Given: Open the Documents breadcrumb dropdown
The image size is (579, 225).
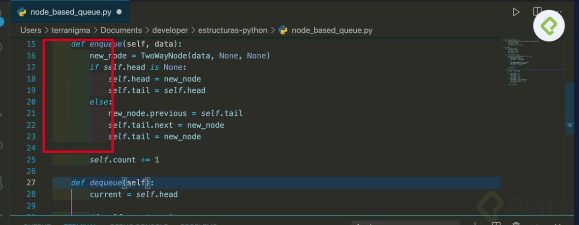Looking at the screenshot, I should (121, 30).
